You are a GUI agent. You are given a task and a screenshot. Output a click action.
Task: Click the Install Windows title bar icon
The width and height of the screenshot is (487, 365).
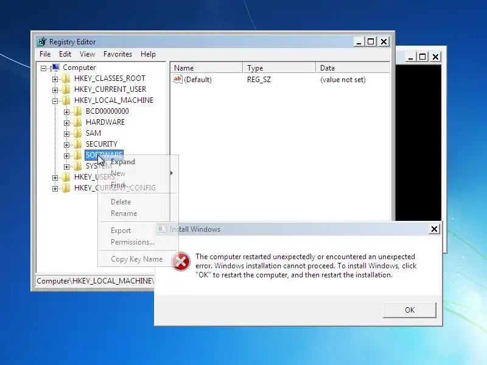(x=161, y=229)
